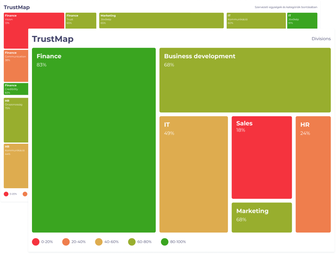Screen dimensions: 336x254
Task: Click the front panel's 20-40% legend label
Action: coord(78,242)
